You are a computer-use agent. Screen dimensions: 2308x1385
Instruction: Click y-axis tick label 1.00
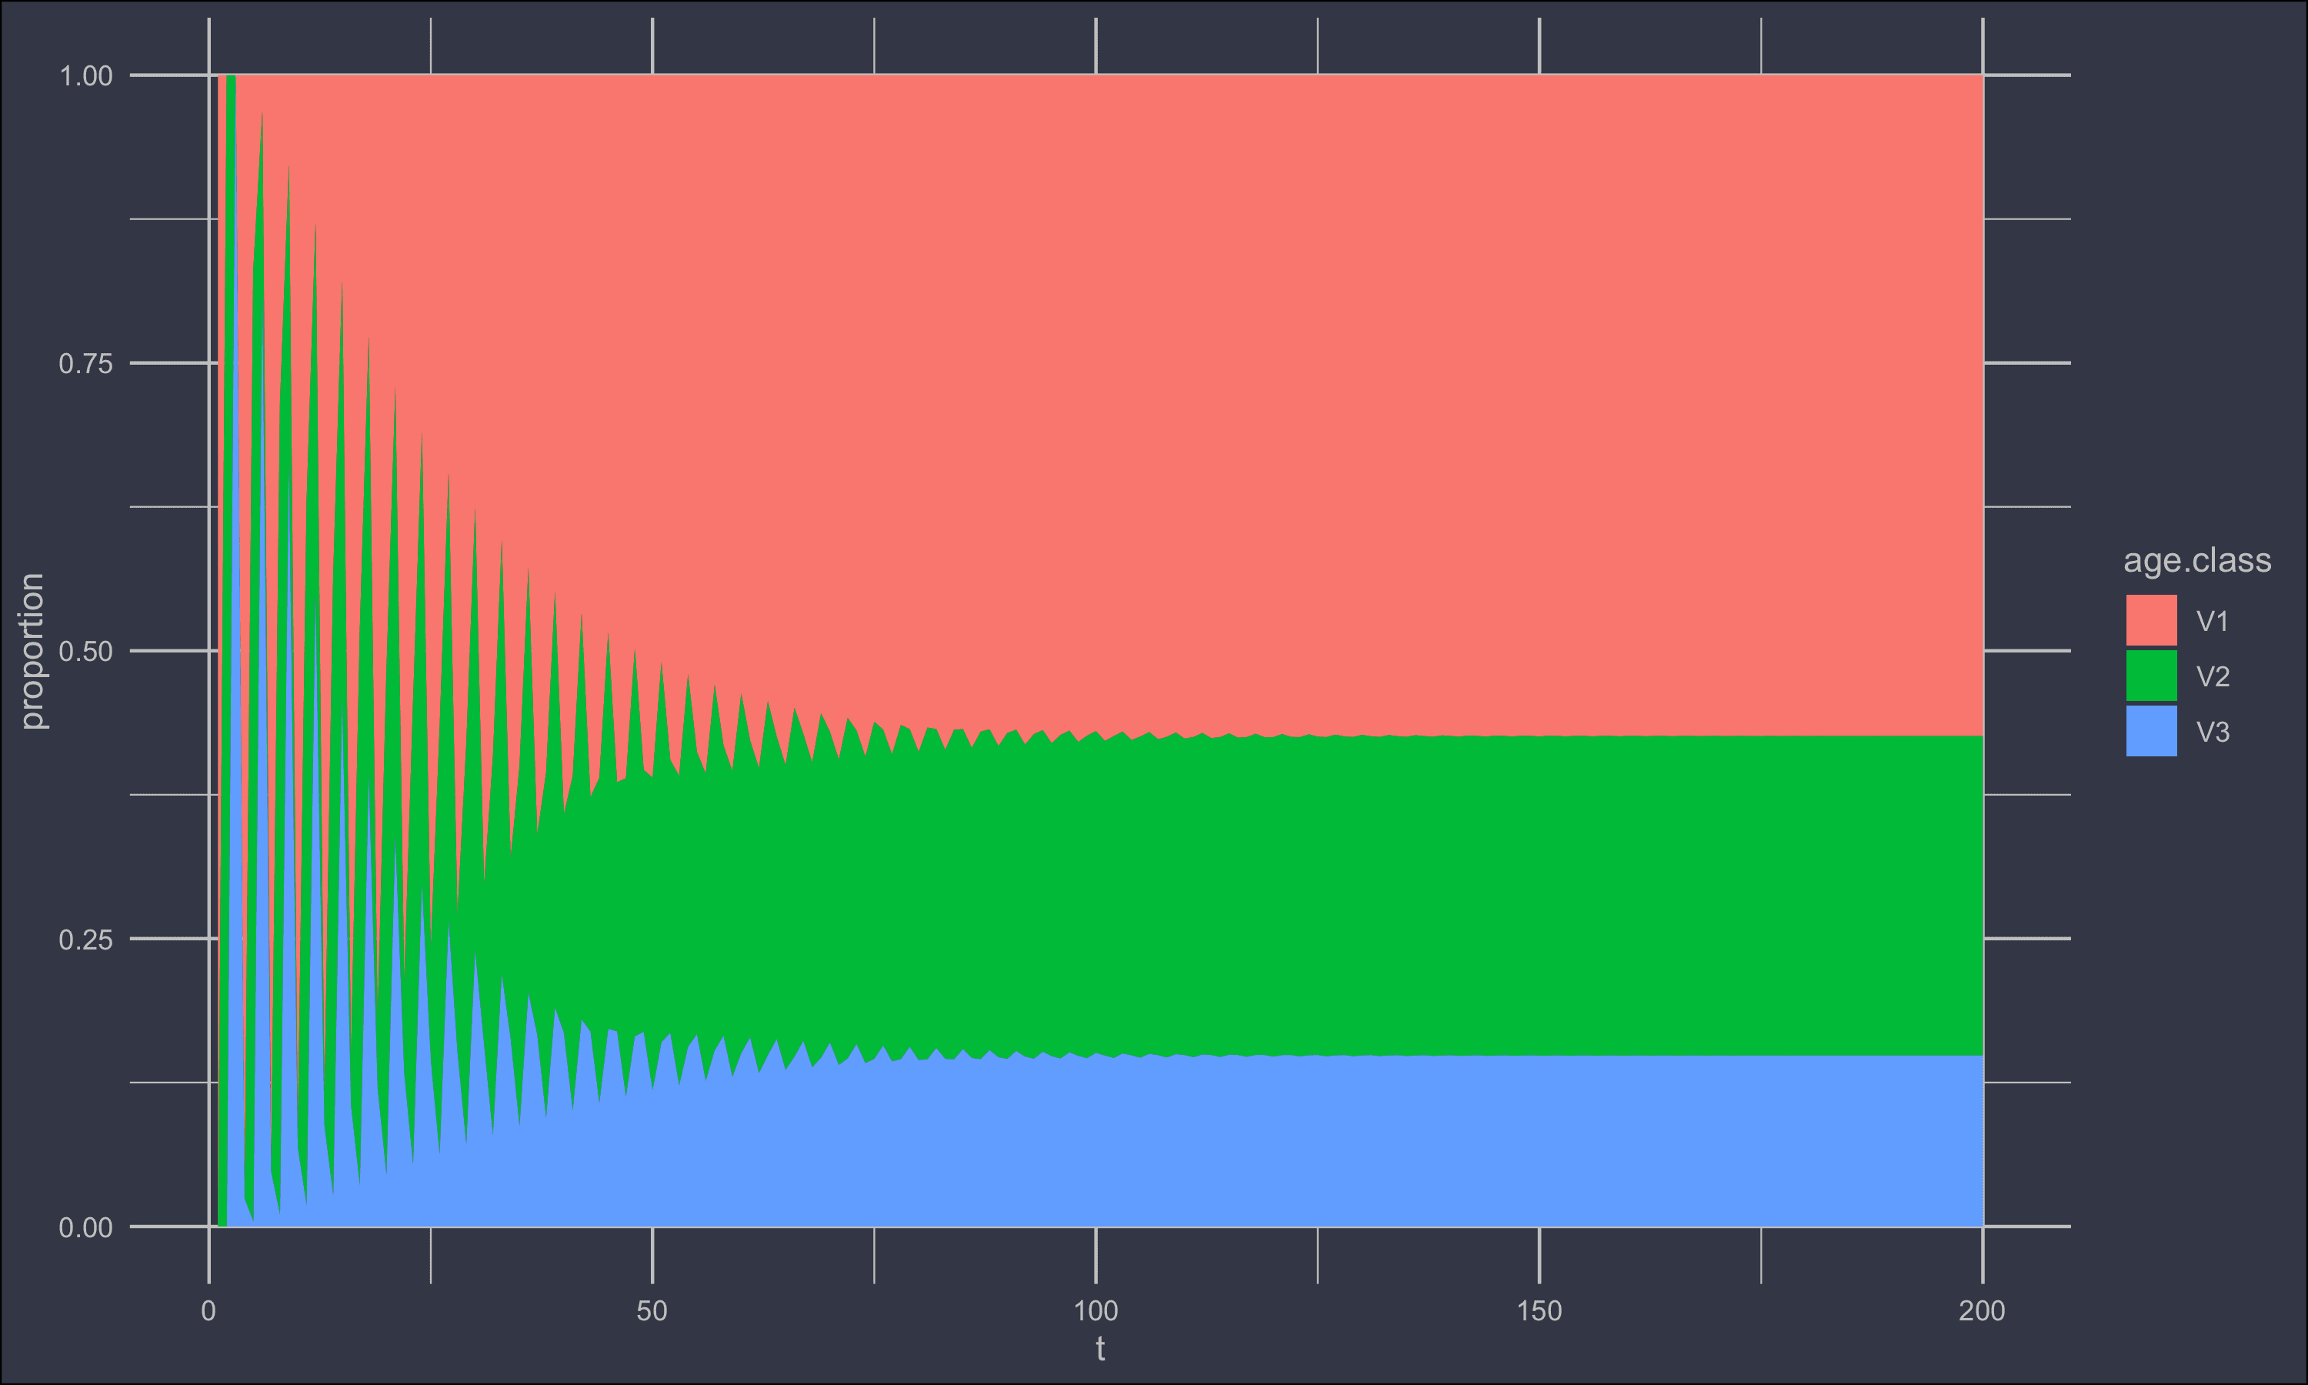(x=86, y=75)
